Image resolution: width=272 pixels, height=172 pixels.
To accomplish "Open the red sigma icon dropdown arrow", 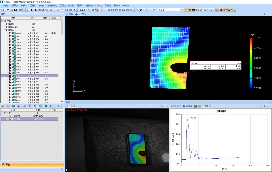I will pos(157,10).
